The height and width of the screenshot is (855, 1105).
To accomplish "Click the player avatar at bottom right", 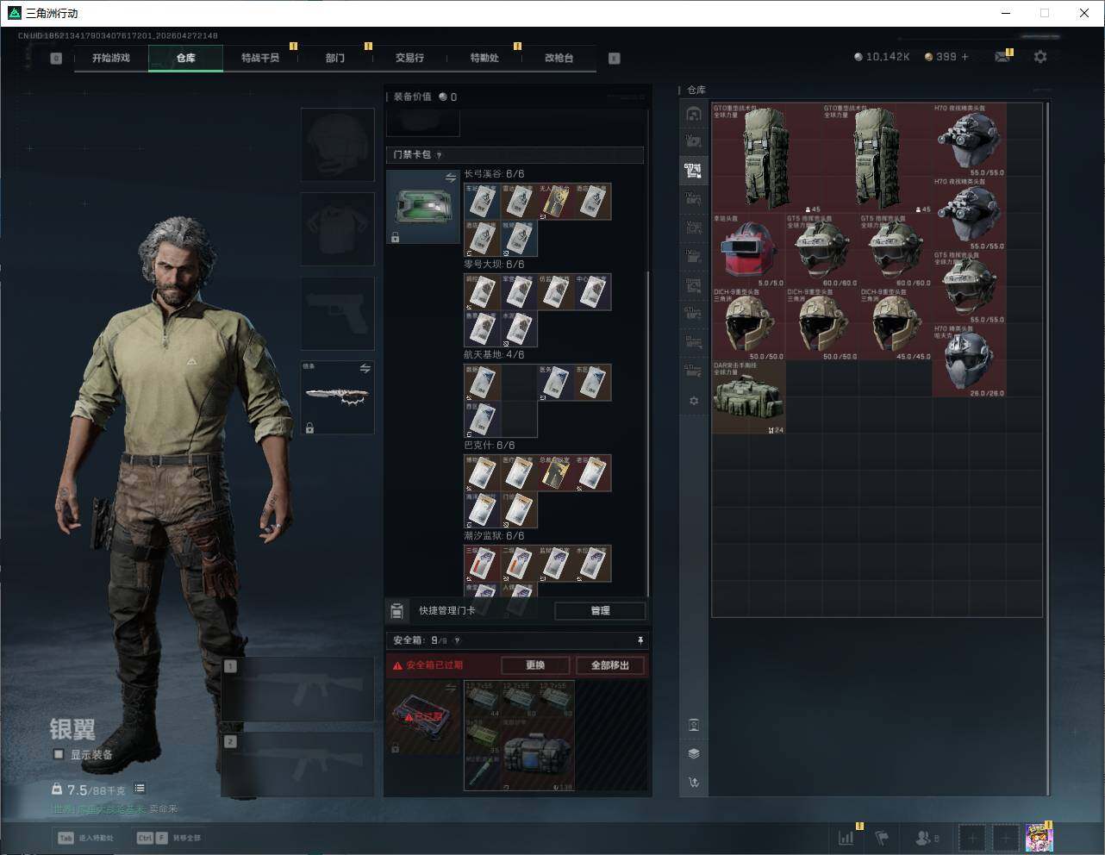I will coord(1039,837).
